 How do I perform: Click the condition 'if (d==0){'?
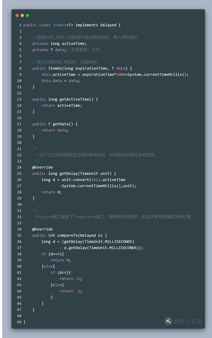pyautogui.click(x=53, y=254)
